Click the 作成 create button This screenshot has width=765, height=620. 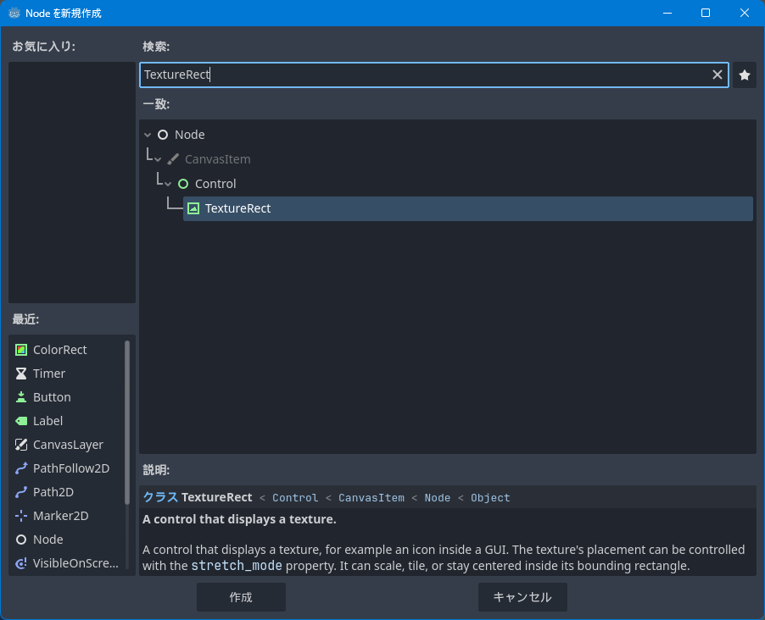point(241,597)
